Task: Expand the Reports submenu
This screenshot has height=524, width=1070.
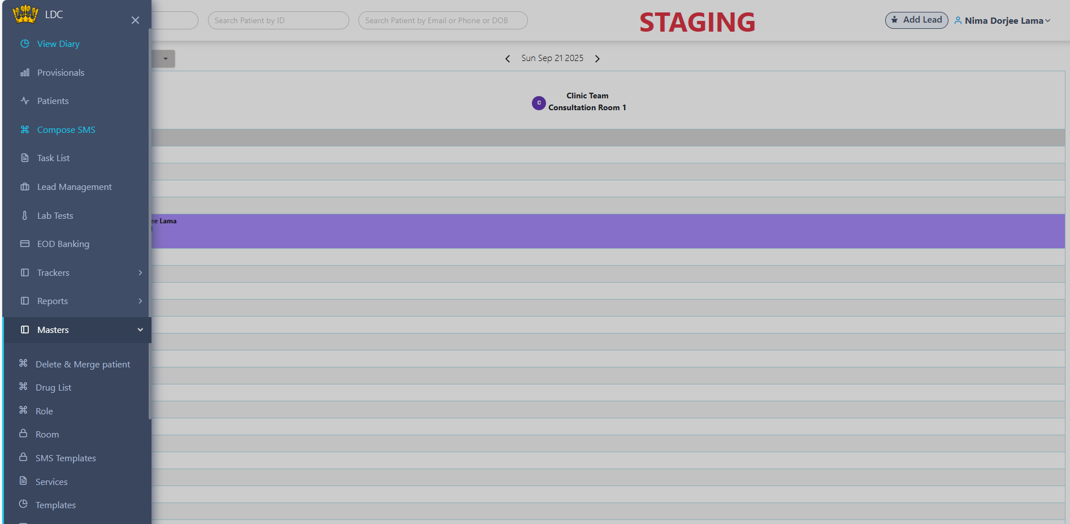Action: pos(140,301)
